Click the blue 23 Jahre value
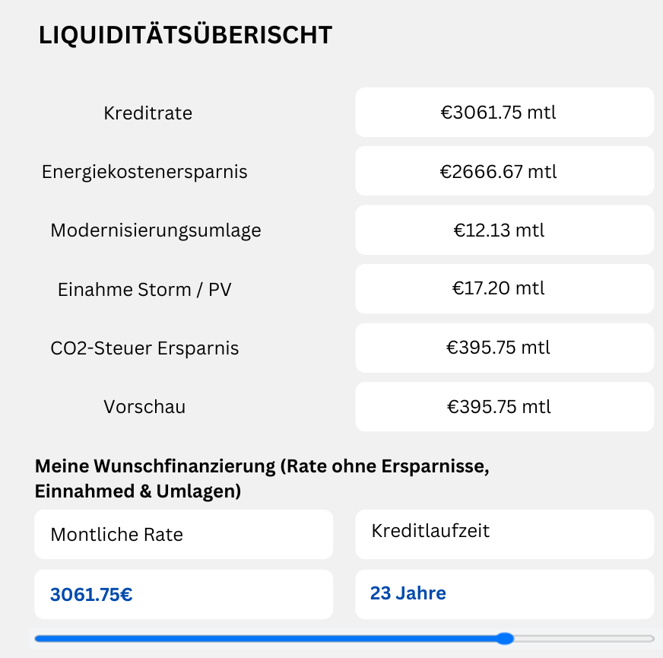Screen dimensions: 663x658 tap(408, 593)
